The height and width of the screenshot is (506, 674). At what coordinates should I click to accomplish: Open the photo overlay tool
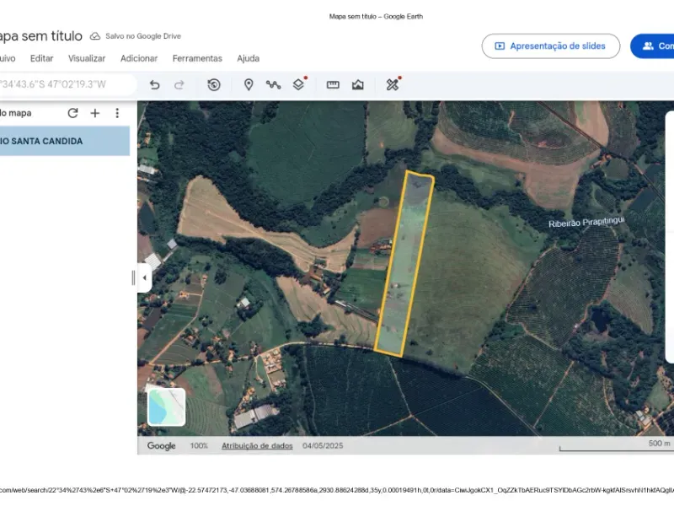pyautogui.click(x=358, y=84)
